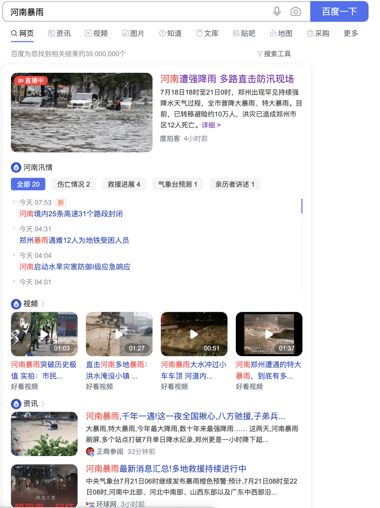Click the 今天 04:04 timestamp

[x=35, y=256]
